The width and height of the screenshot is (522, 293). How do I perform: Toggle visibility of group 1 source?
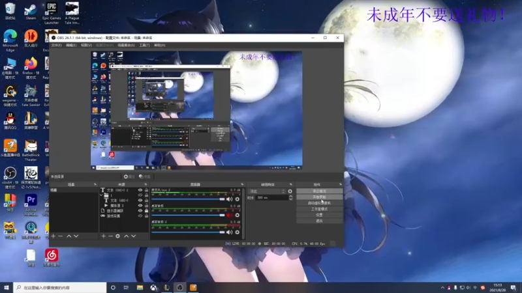click(140, 195)
